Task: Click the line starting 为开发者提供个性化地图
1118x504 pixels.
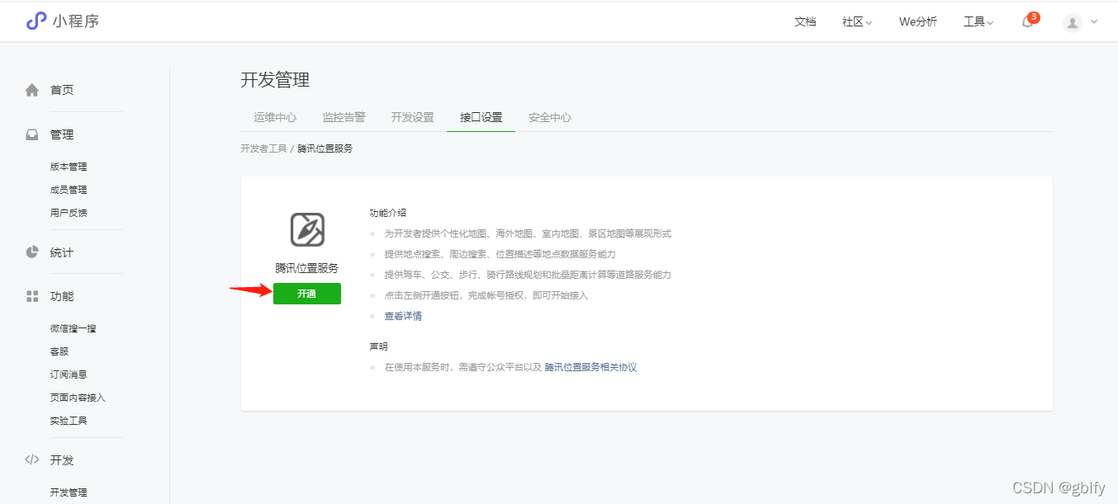Action: 528,233
